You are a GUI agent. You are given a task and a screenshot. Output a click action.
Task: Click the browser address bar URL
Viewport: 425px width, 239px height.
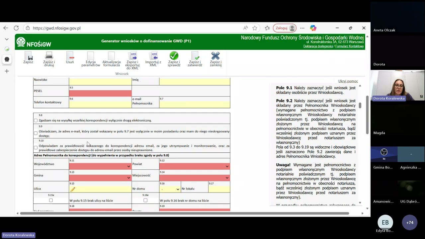(57, 28)
